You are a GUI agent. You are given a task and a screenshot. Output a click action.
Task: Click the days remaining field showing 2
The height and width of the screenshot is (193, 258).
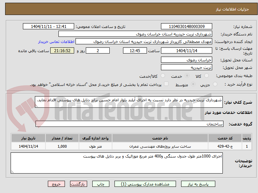[x=98, y=50]
